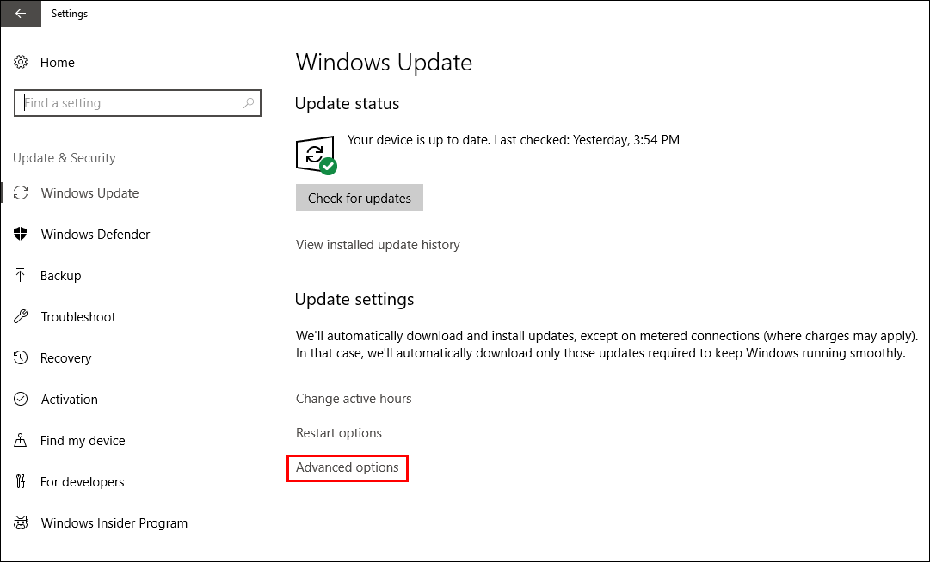Viewport: 930px width, 562px height.
Task: Click the search magnifier icon
Action: (x=249, y=103)
